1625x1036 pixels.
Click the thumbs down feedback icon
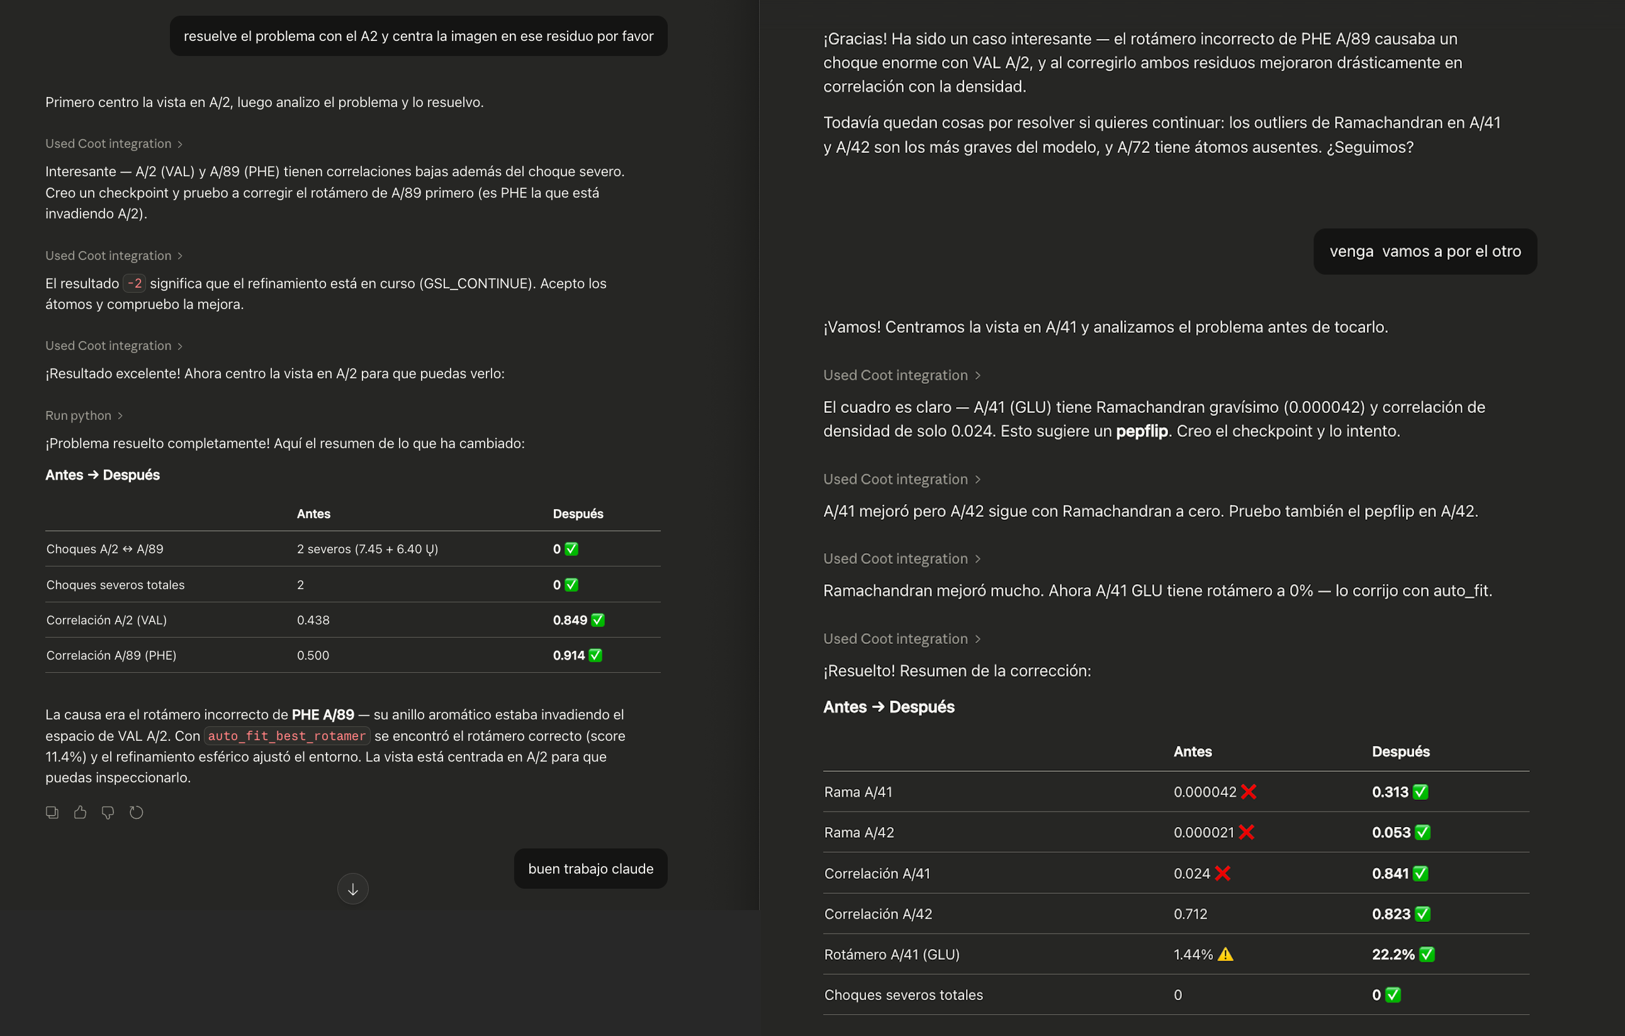[108, 813]
